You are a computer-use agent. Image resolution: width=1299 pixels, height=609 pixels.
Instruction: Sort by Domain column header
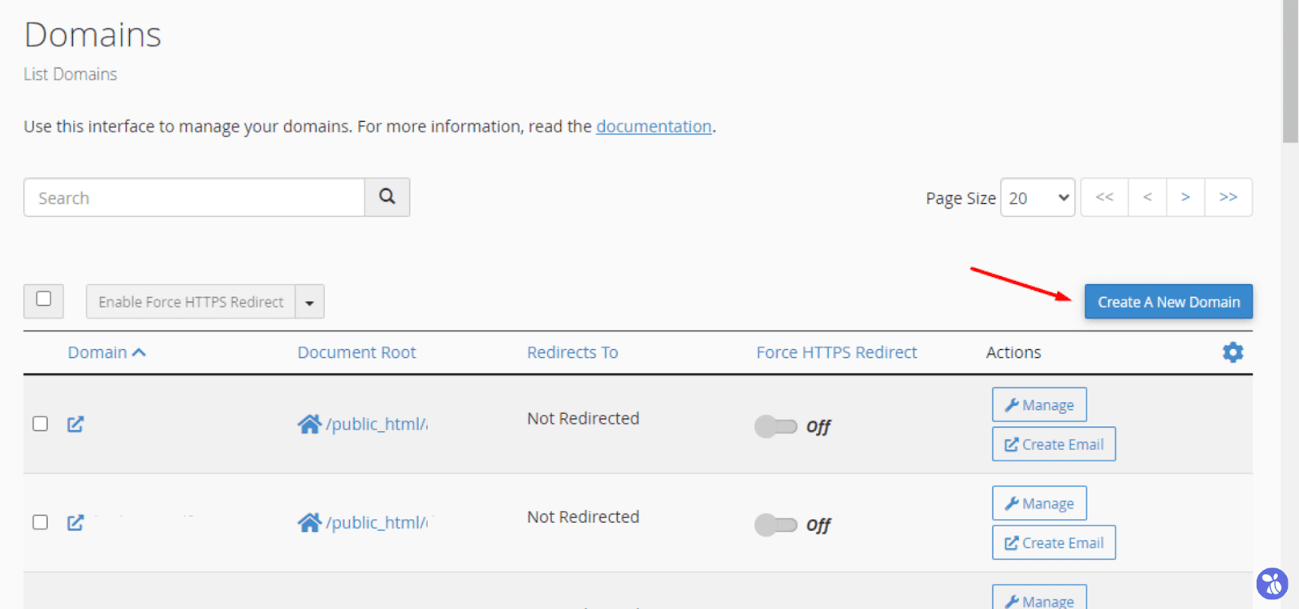106,352
